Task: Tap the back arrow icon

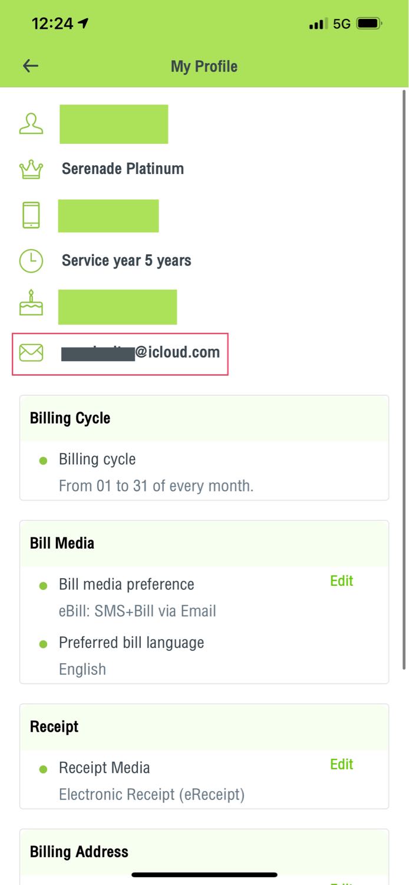Action: pos(30,66)
